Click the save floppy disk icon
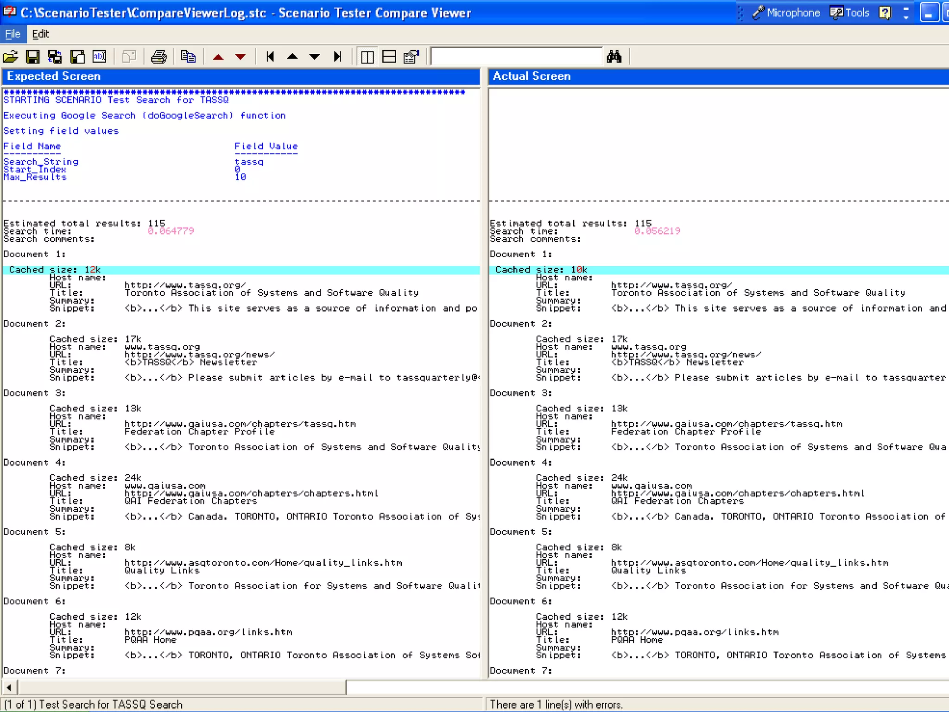Screen dimensions: 949x712 pos(32,57)
